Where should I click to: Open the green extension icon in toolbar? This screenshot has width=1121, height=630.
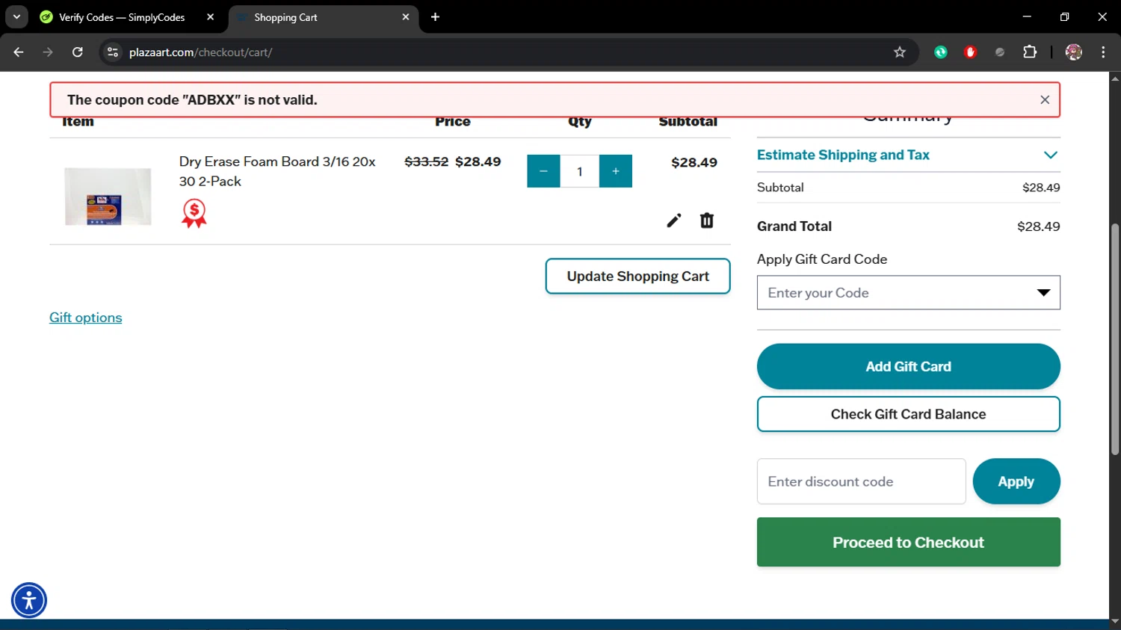[941, 52]
